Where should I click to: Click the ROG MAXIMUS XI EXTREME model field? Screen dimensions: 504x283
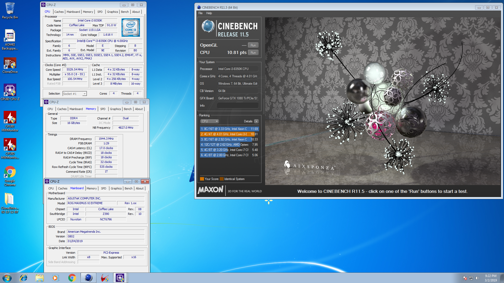pyautogui.click(x=92, y=203)
